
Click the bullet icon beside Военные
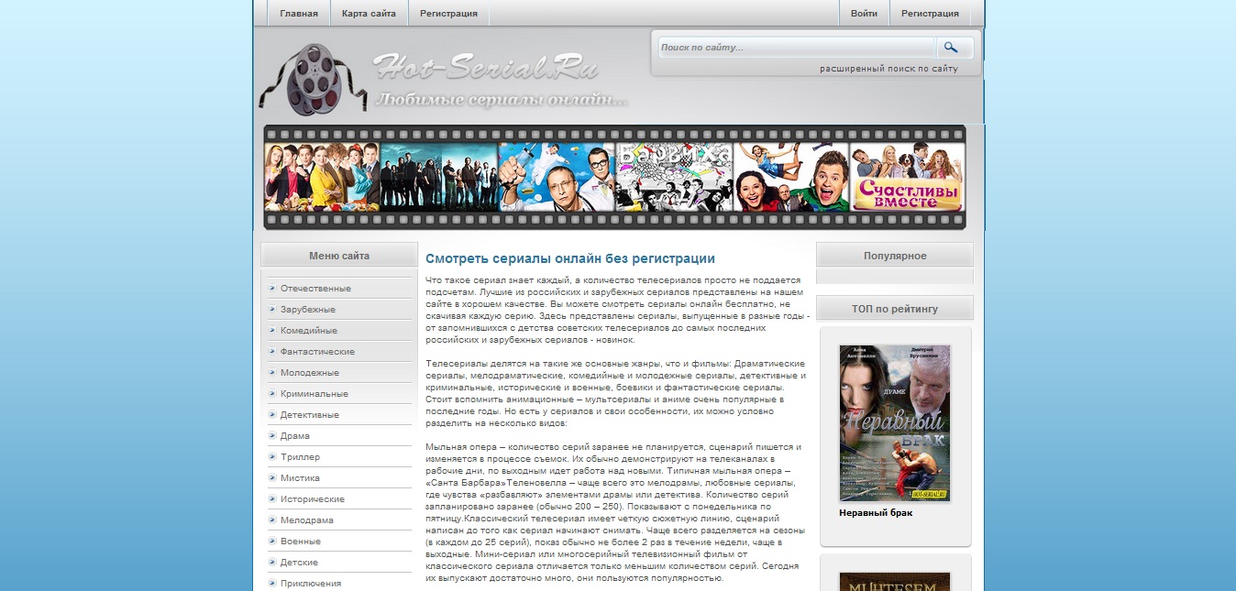pos(272,542)
